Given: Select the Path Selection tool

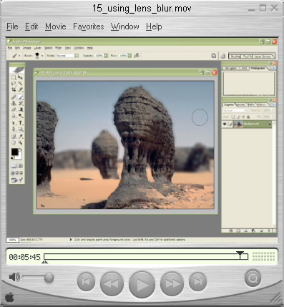Looking at the screenshot, I should 14,123.
